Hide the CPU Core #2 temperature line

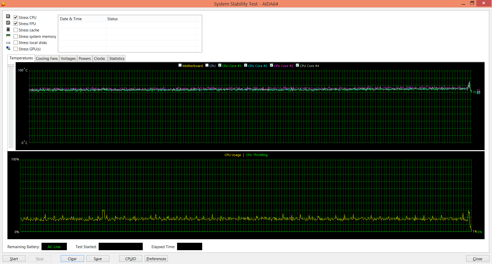tap(245, 65)
